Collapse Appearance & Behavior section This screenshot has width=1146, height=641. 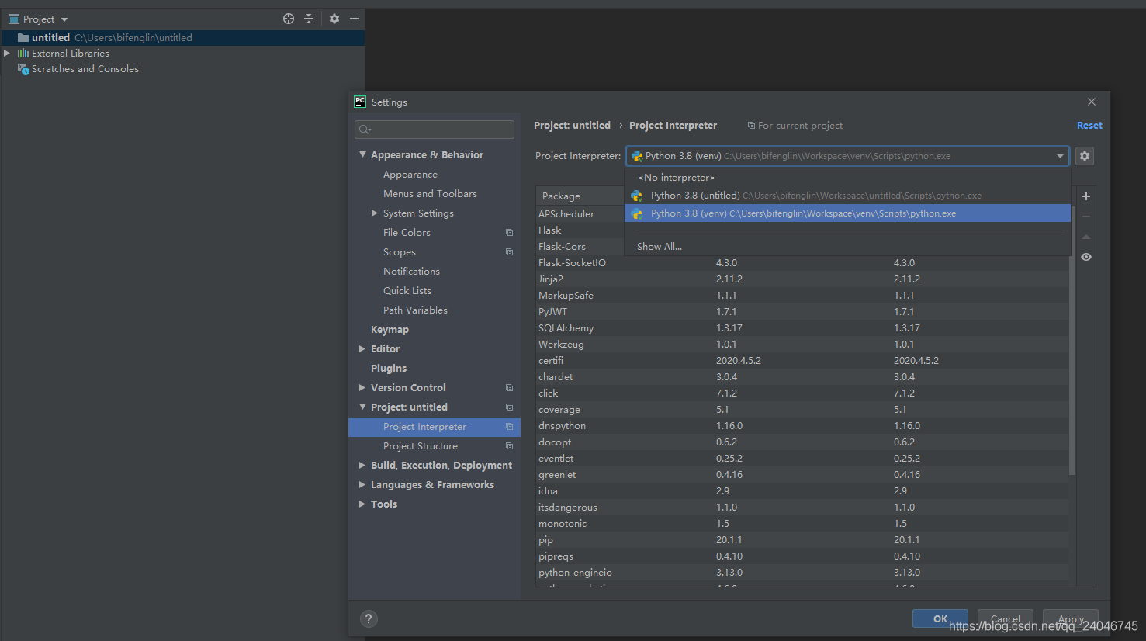tap(362, 154)
